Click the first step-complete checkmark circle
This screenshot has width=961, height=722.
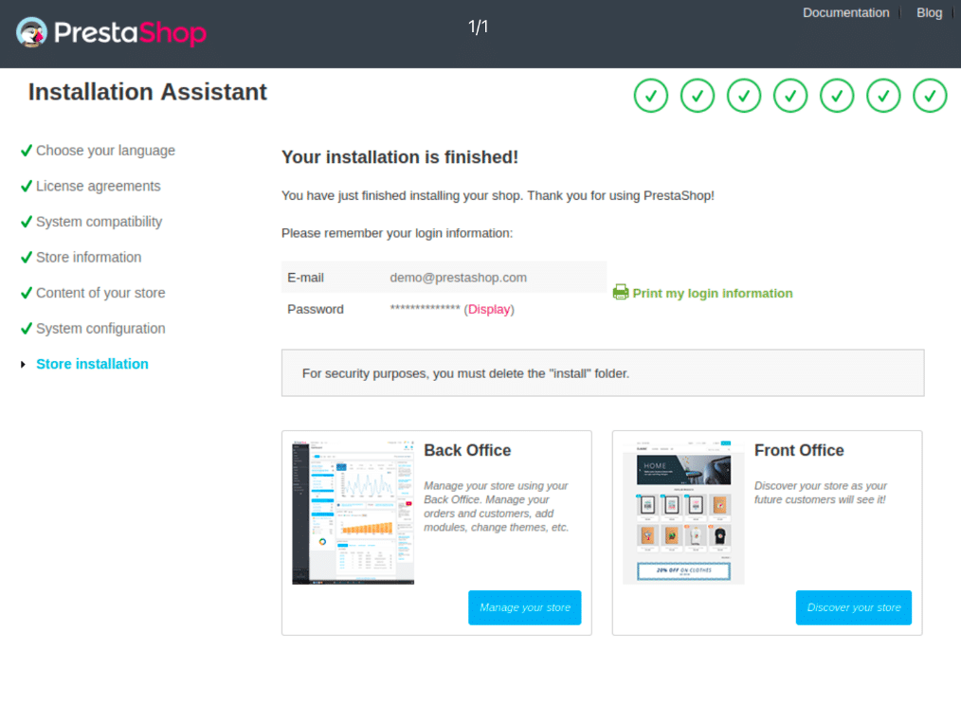coord(650,96)
